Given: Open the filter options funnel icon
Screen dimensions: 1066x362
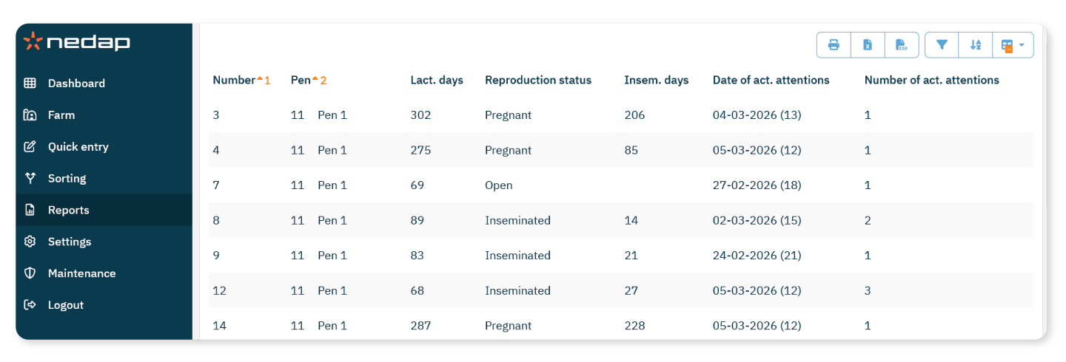Looking at the screenshot, I should coord(942,45).
